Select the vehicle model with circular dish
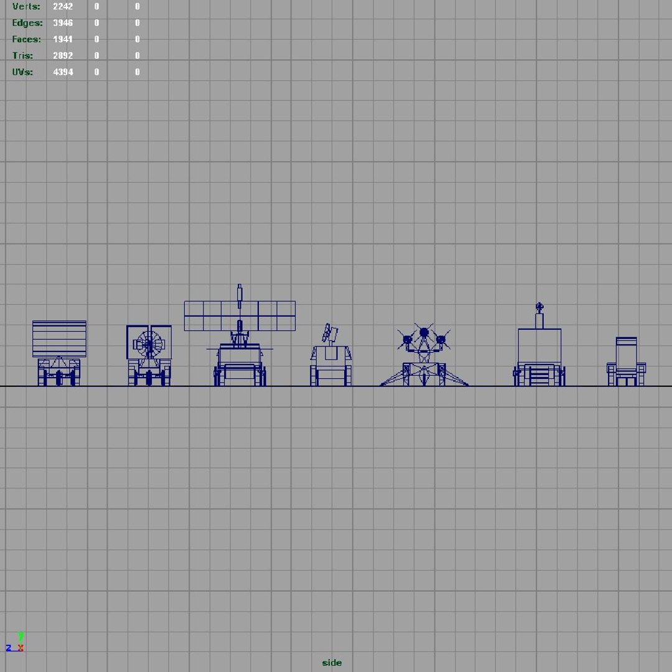The image size is (672, 672). (x=149, y=355)
